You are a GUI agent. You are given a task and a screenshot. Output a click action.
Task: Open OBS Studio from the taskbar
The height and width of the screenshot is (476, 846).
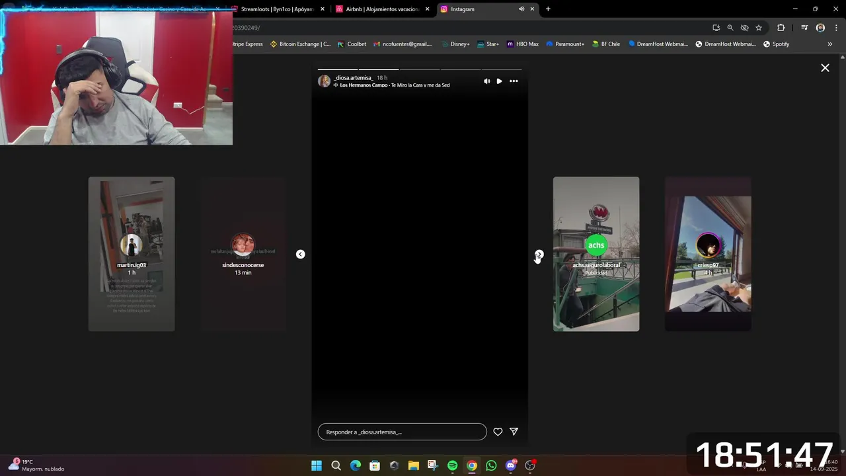[x=530, y=465]
